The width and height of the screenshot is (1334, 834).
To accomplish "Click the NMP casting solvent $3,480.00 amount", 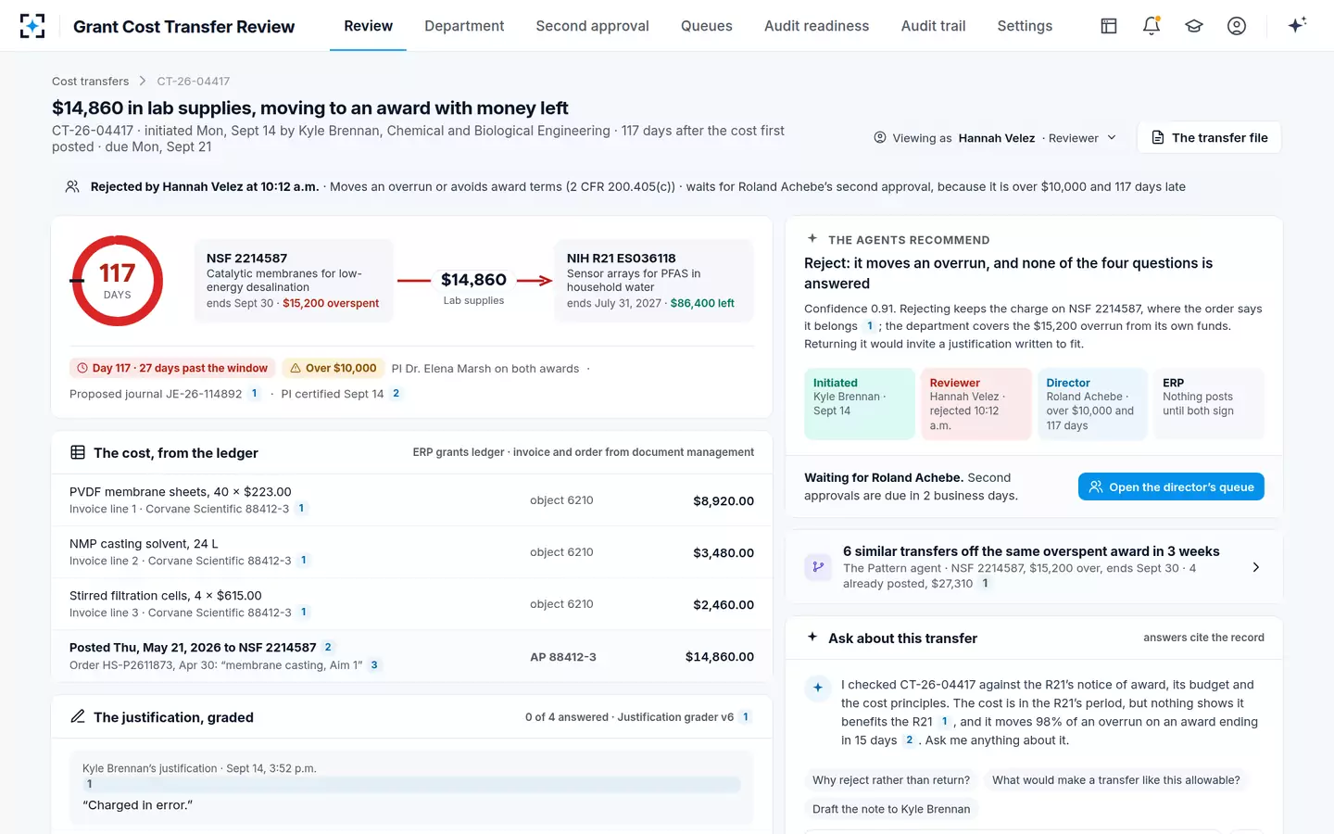I will (724, 553).
